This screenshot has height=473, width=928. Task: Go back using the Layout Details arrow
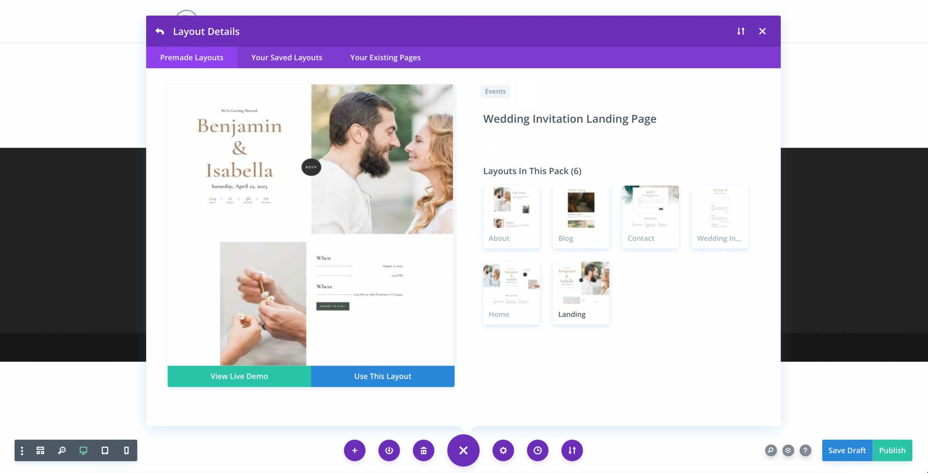(x=159, y=31)
